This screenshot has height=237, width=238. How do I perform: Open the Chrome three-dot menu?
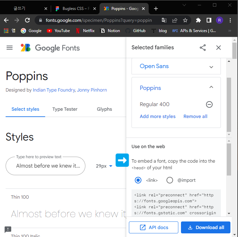(x=230, y=20)
